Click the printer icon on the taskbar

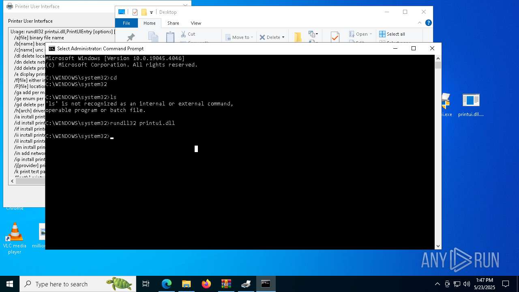pyautogui.click(x=246, y=284)
